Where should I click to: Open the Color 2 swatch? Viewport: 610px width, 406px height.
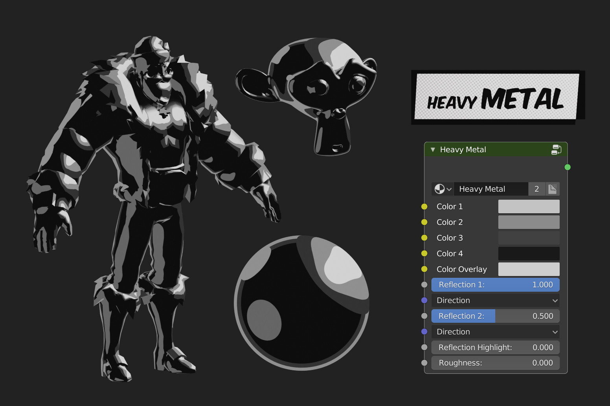pyautogui.click(x=529, y=222)
